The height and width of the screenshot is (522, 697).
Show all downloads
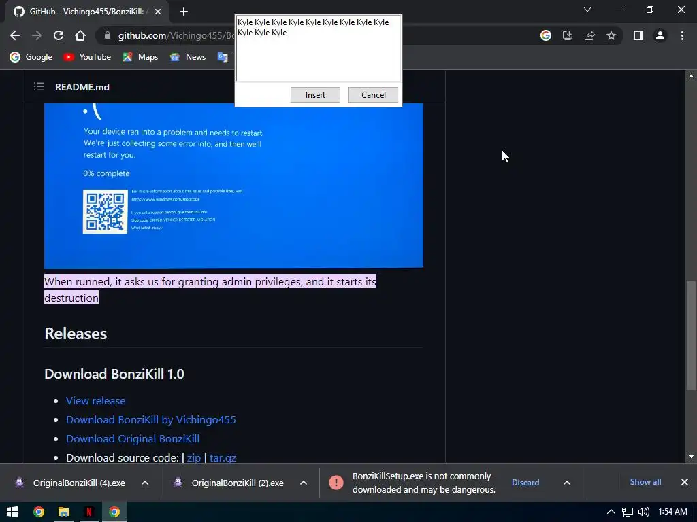click(645, 482)
